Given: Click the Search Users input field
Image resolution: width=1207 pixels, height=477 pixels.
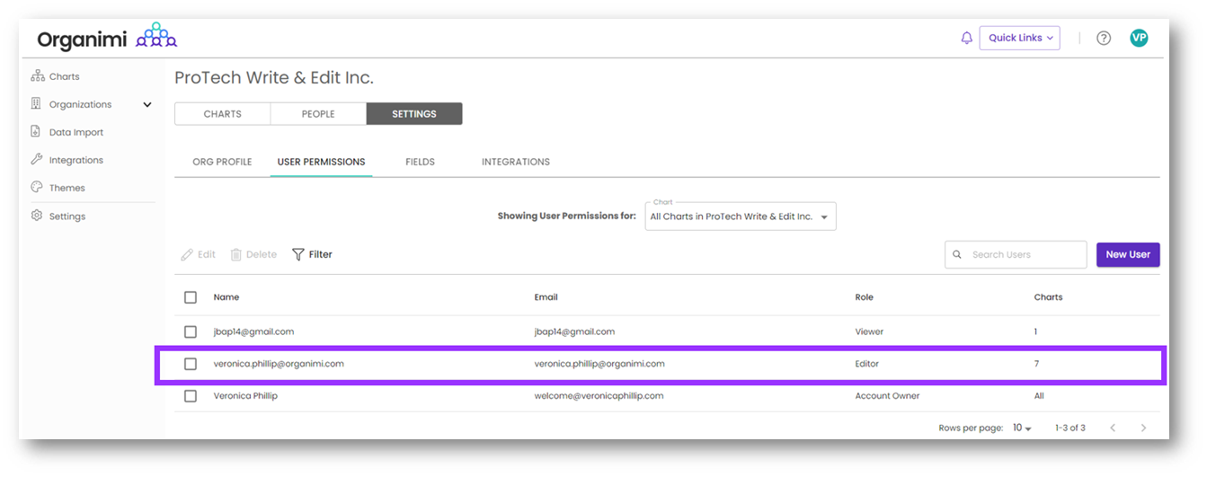Looking at the screenshot, I should coord(1025,254).
